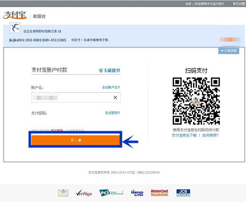Open 忘记账户名? link

(111, 87)
